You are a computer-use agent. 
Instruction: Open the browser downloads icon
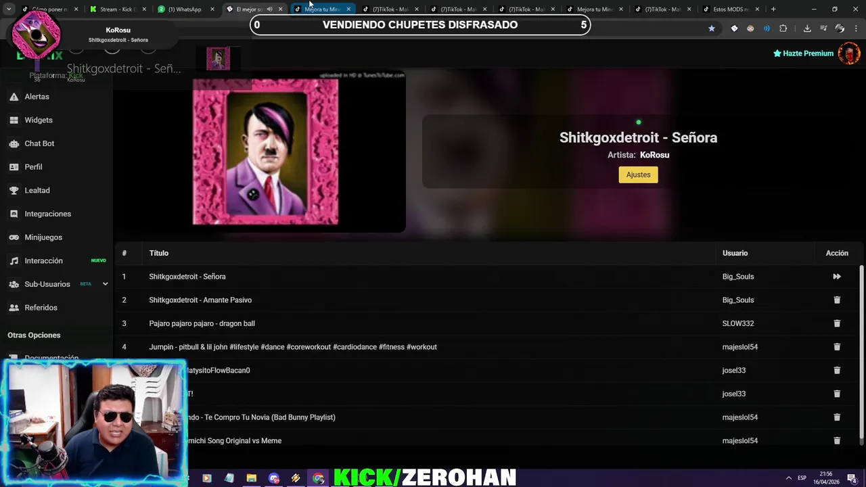pos(807,28)
